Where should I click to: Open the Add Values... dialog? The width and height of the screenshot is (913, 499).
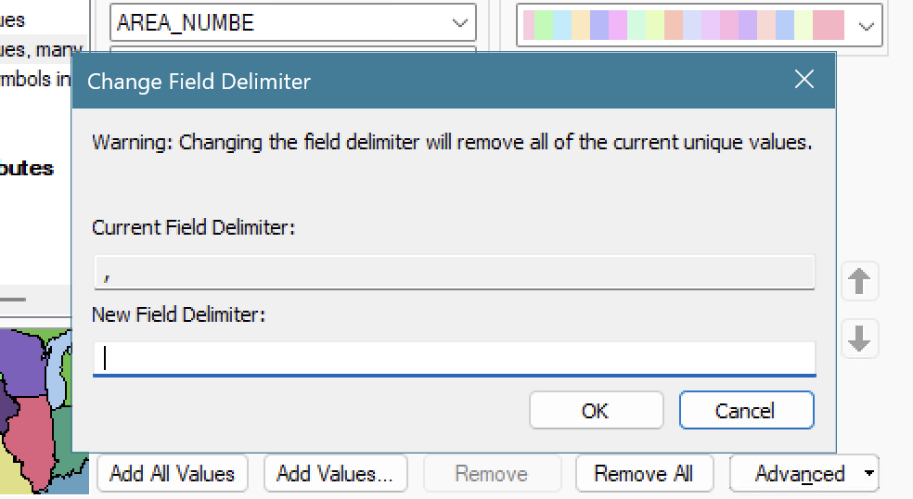[x=335, y=474]
